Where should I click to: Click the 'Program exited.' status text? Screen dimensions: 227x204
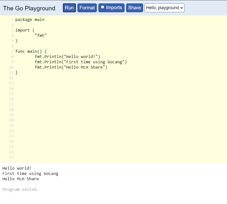click(x=20, y=189)
